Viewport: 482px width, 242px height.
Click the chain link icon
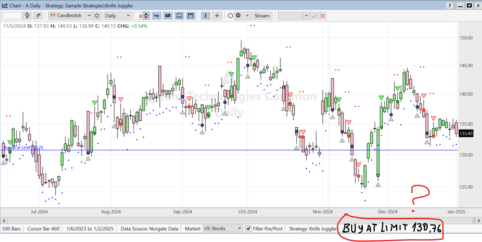pyautogui.click(x=38, y=16)
